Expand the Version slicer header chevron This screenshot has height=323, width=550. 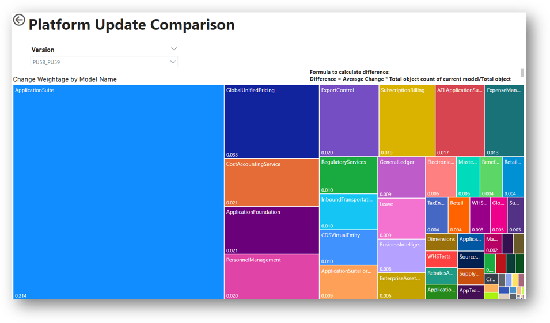click(x=174, y=49)
